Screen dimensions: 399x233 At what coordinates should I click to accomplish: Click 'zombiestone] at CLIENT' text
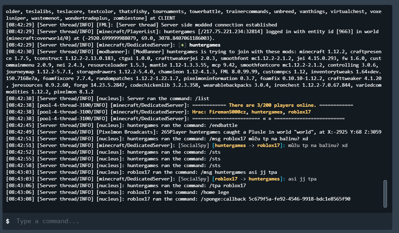144,18
